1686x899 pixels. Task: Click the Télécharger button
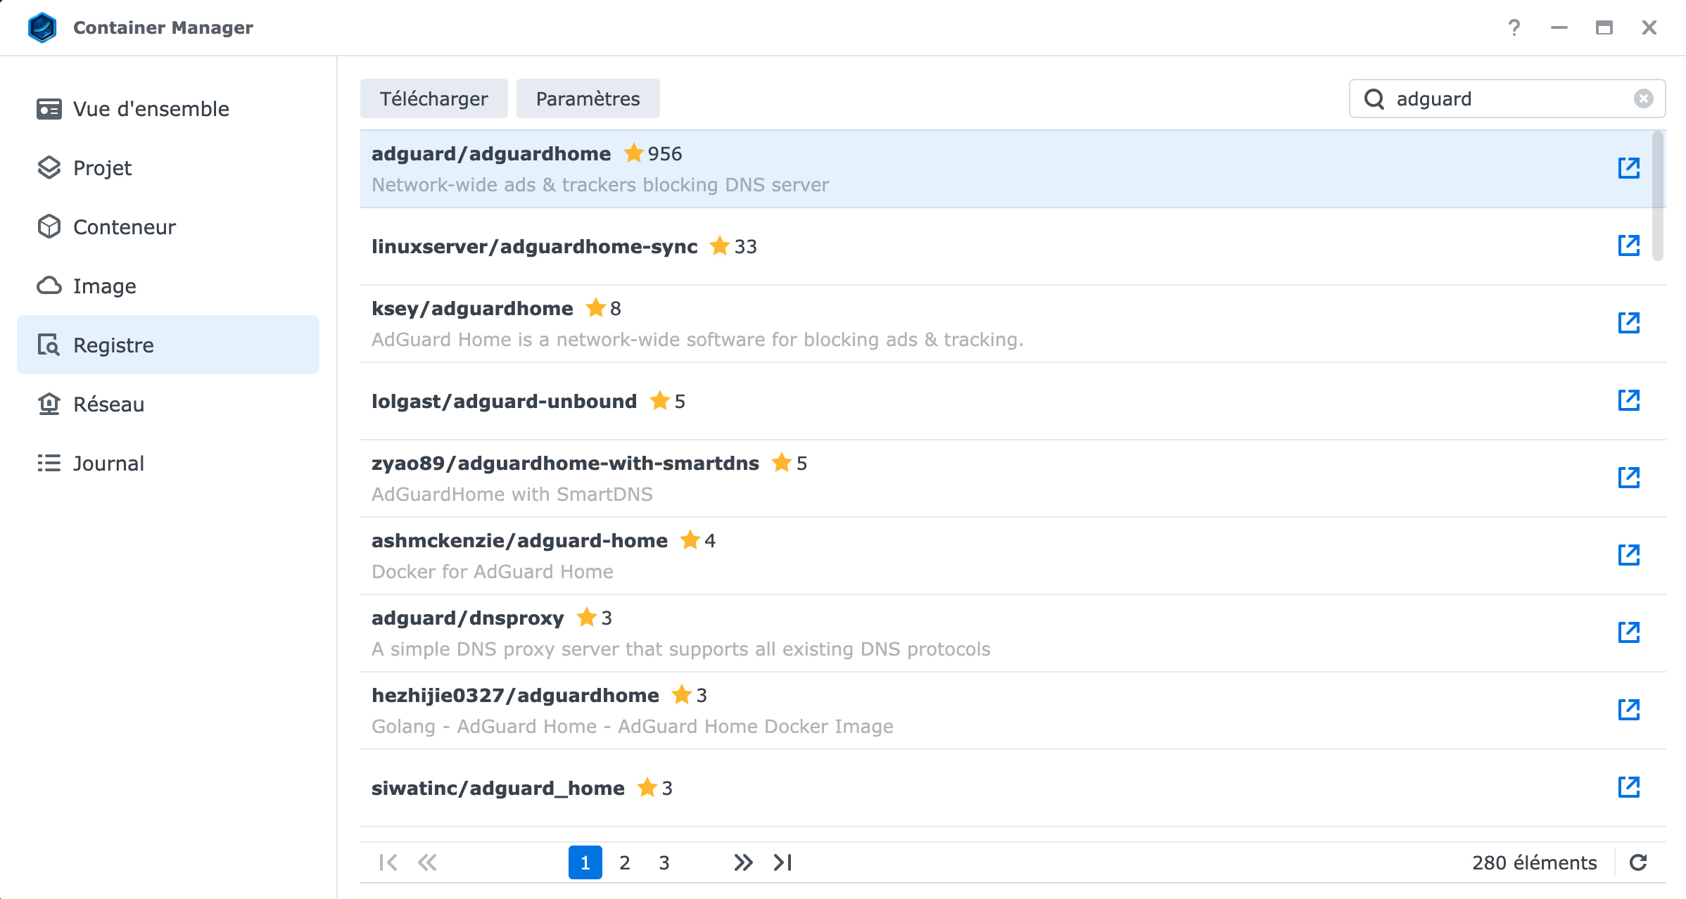[x=433, y=98]
